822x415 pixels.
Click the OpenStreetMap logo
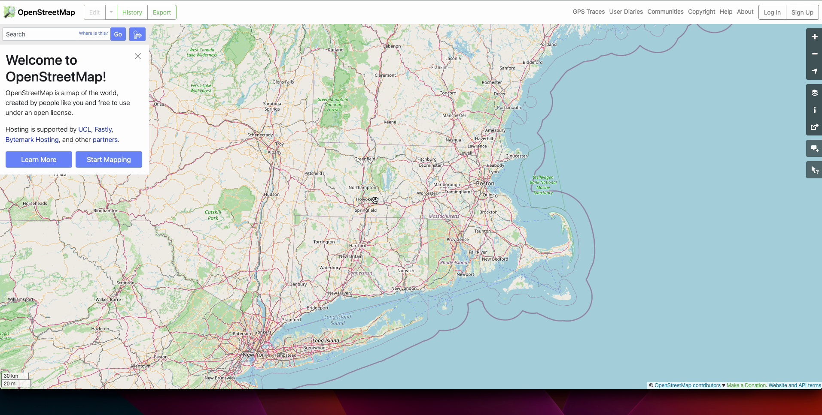point(40,12)
